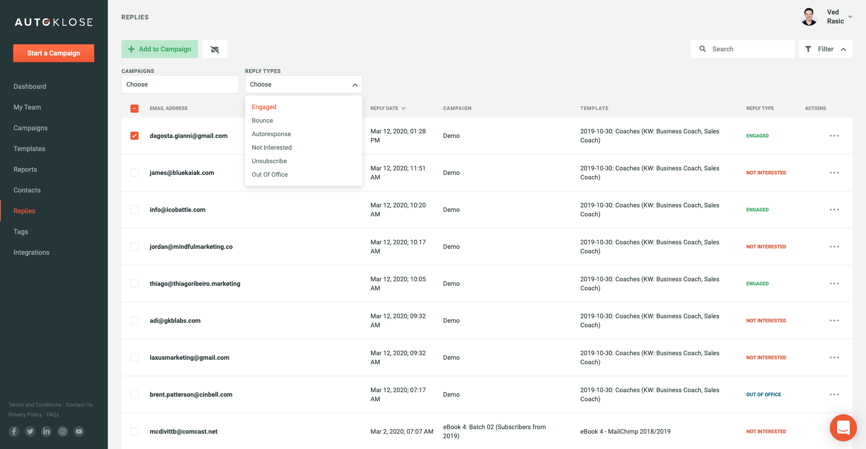866x449 pixels.
Task: Click the Search input field
Action: [x=743, y=49]
